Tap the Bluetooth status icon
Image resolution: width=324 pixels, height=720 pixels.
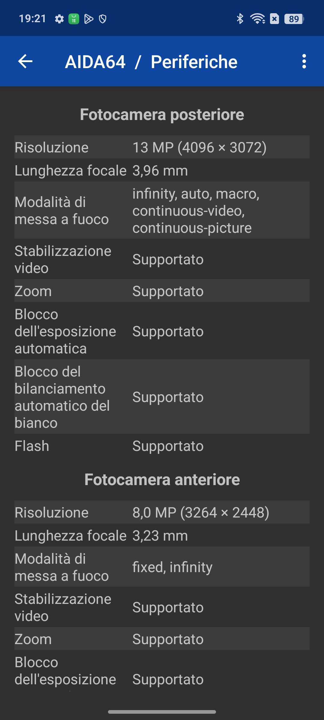coord(240,19)
